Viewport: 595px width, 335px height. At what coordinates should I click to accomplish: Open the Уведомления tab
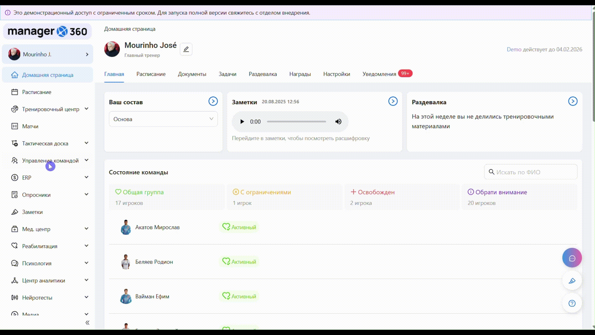379,74
